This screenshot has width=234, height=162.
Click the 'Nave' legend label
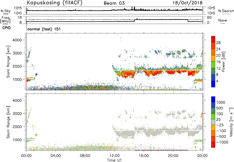(x=223, y=20)
